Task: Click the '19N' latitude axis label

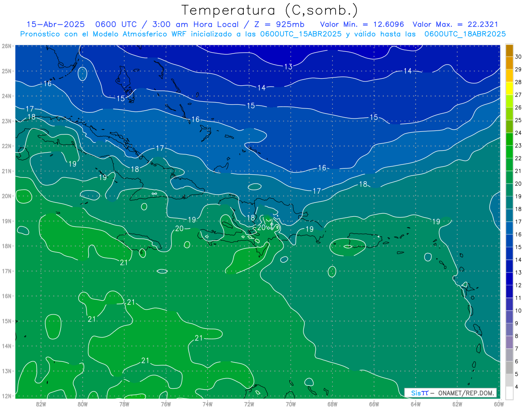Action: pyautogui.click(x=7, y=221)
